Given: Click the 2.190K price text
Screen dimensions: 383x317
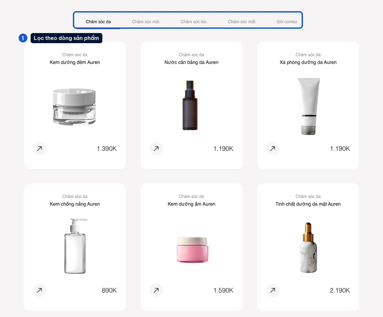Looking at the screenshot, I should coord(340,290).
